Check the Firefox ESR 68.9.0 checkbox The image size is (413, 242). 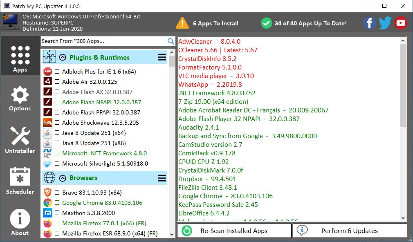point(57,233)
